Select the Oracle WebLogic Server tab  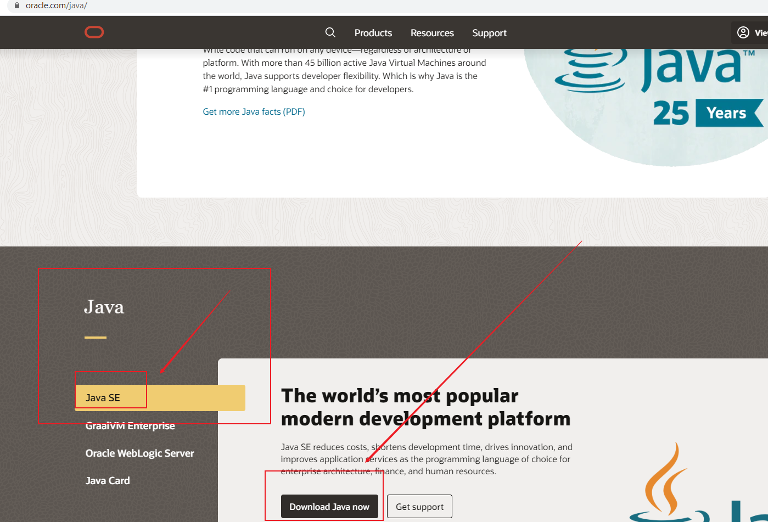(140, 453)
